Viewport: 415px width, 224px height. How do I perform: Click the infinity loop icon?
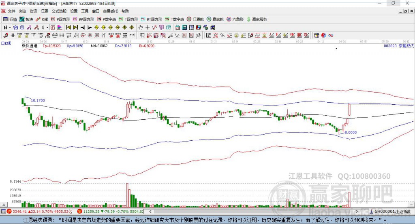[x=331, y=36]
